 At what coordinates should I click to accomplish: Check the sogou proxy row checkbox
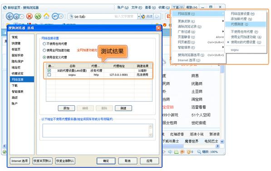(49, 75)
